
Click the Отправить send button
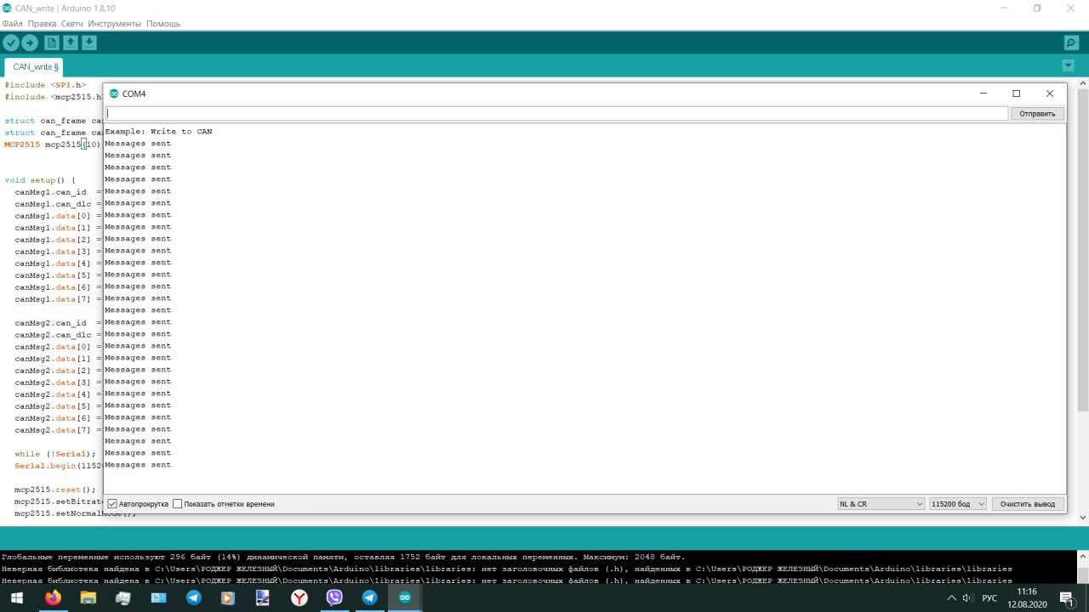[x=1037, y=113]
